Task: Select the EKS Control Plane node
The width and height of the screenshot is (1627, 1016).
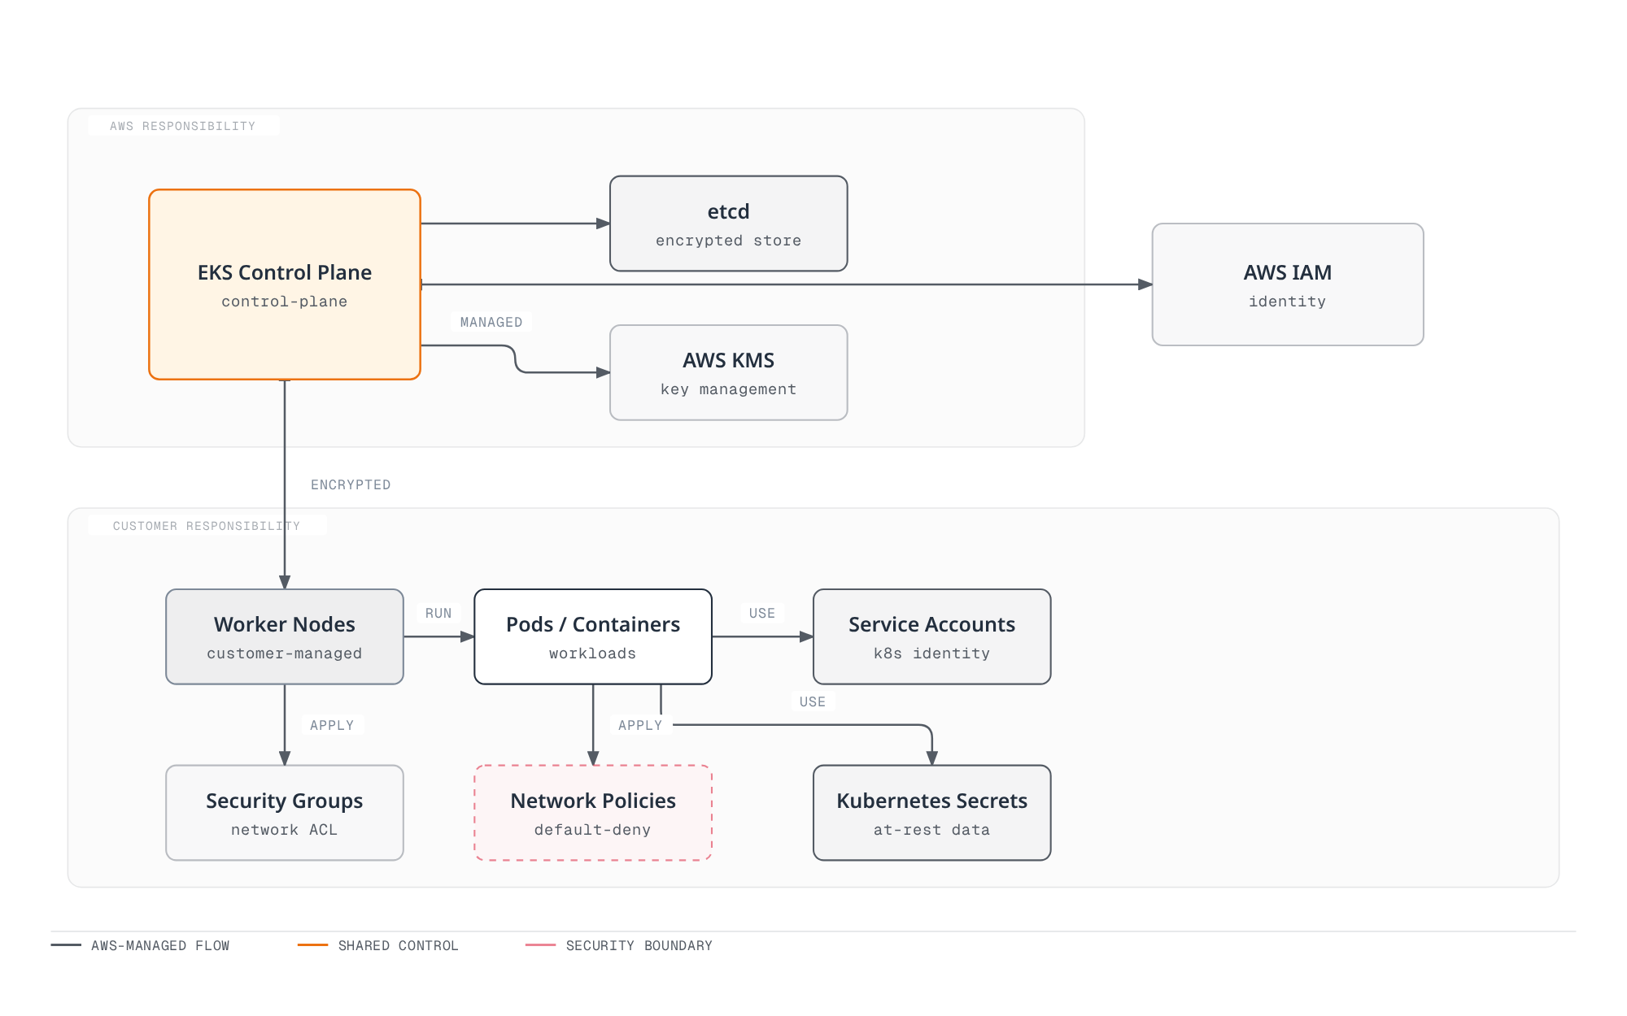Action: pos(285,284)
